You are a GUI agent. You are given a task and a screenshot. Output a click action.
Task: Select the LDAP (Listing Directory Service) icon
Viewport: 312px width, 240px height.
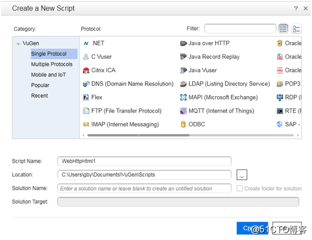[x=183, y=84]
